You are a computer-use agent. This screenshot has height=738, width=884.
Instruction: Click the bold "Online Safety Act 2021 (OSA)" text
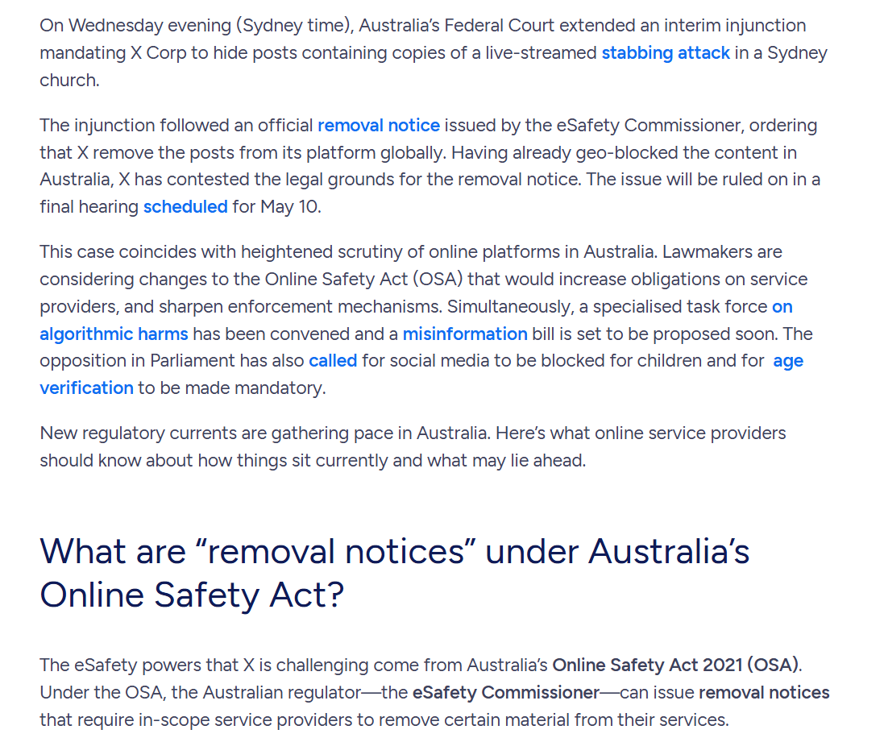tap(675, 665)
